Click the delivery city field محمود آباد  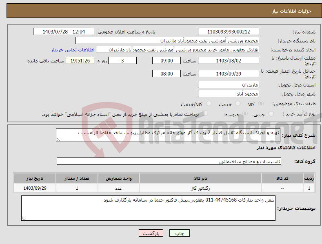pyautogui.click(x=229, y=94)
